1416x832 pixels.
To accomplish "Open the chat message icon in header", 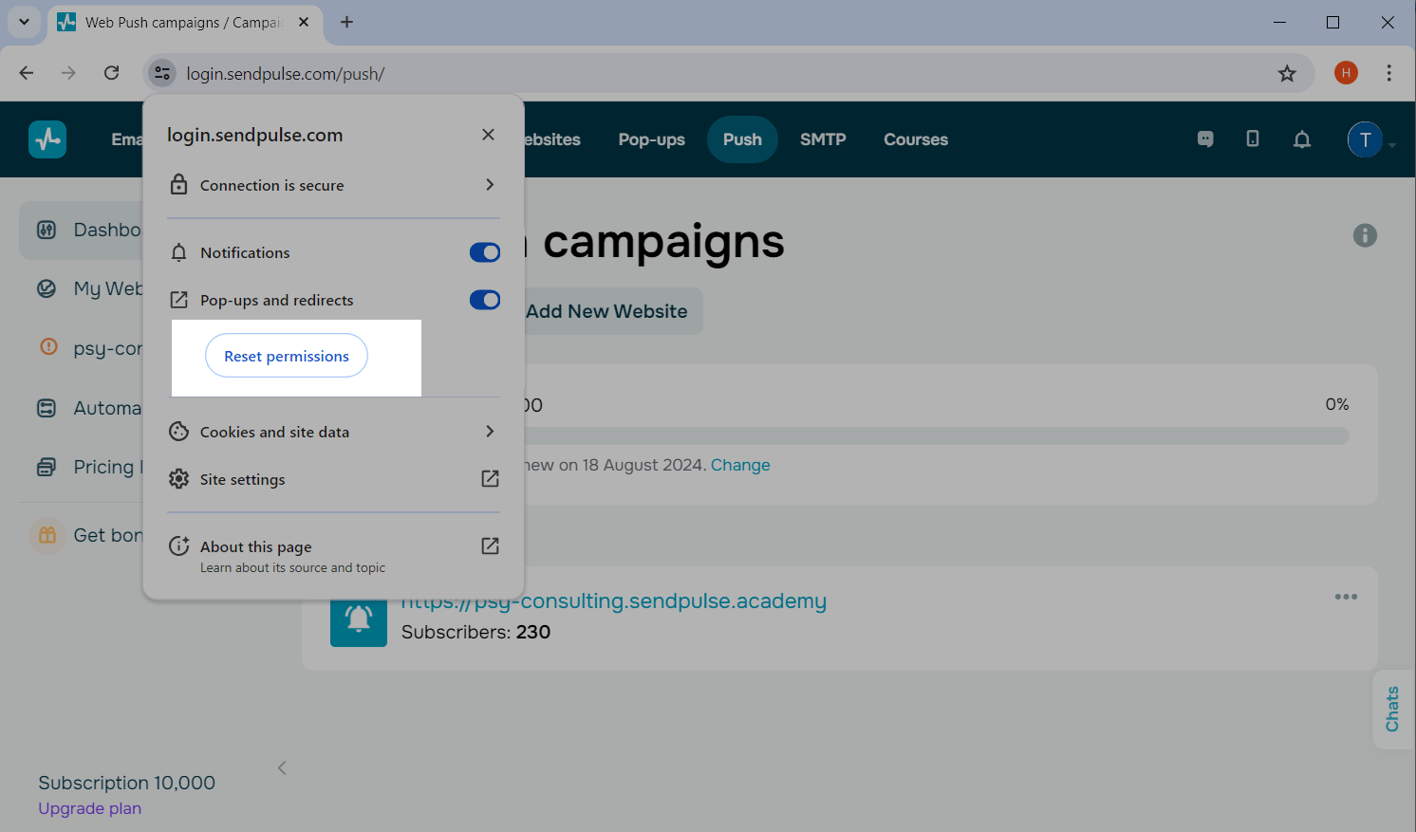I will pos(1205,139).
